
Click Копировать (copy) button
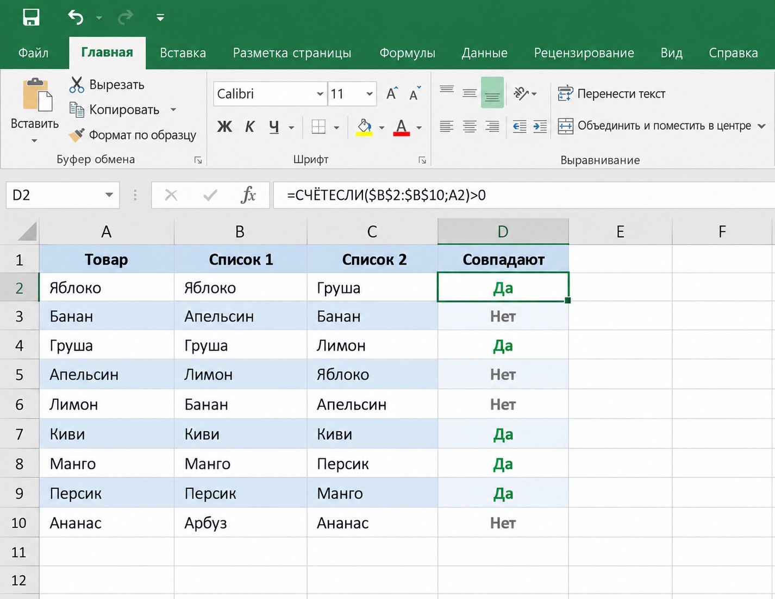click(x=115, y=110)
